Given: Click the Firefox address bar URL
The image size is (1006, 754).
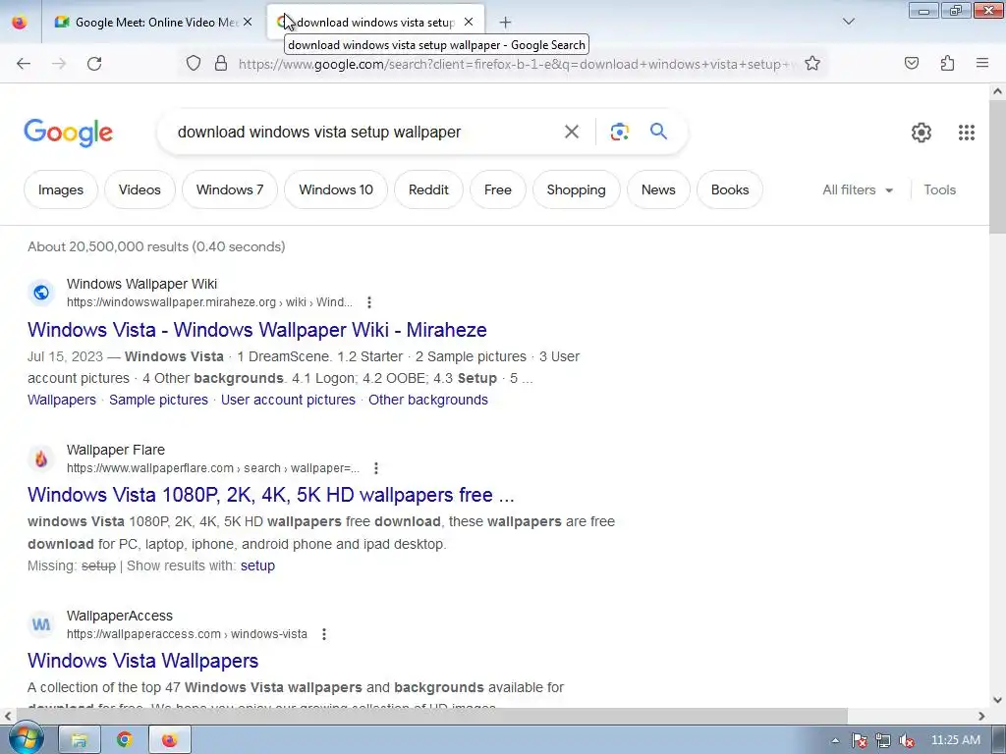Looking at the screenshot, I should click(x=517, y=64).
